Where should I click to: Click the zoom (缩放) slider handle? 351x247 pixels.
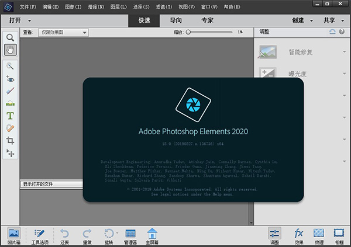click(x=188, y=33)
